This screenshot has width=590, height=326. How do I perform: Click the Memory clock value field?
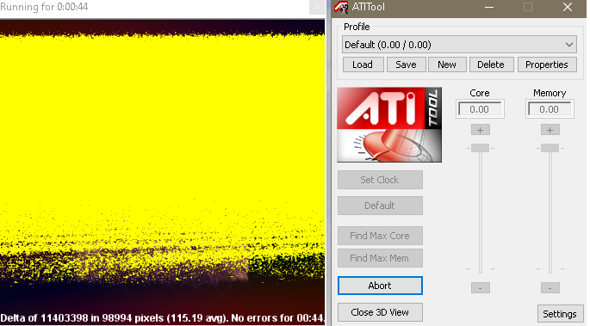coord(550,109)
